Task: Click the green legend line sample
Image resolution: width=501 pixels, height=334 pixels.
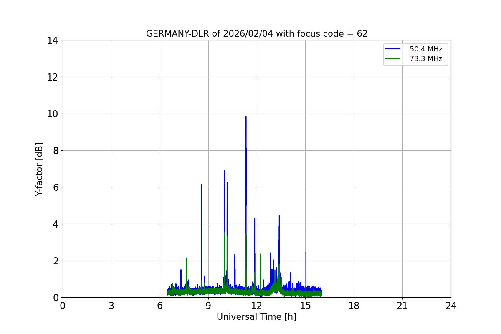Action: point(393,59)
